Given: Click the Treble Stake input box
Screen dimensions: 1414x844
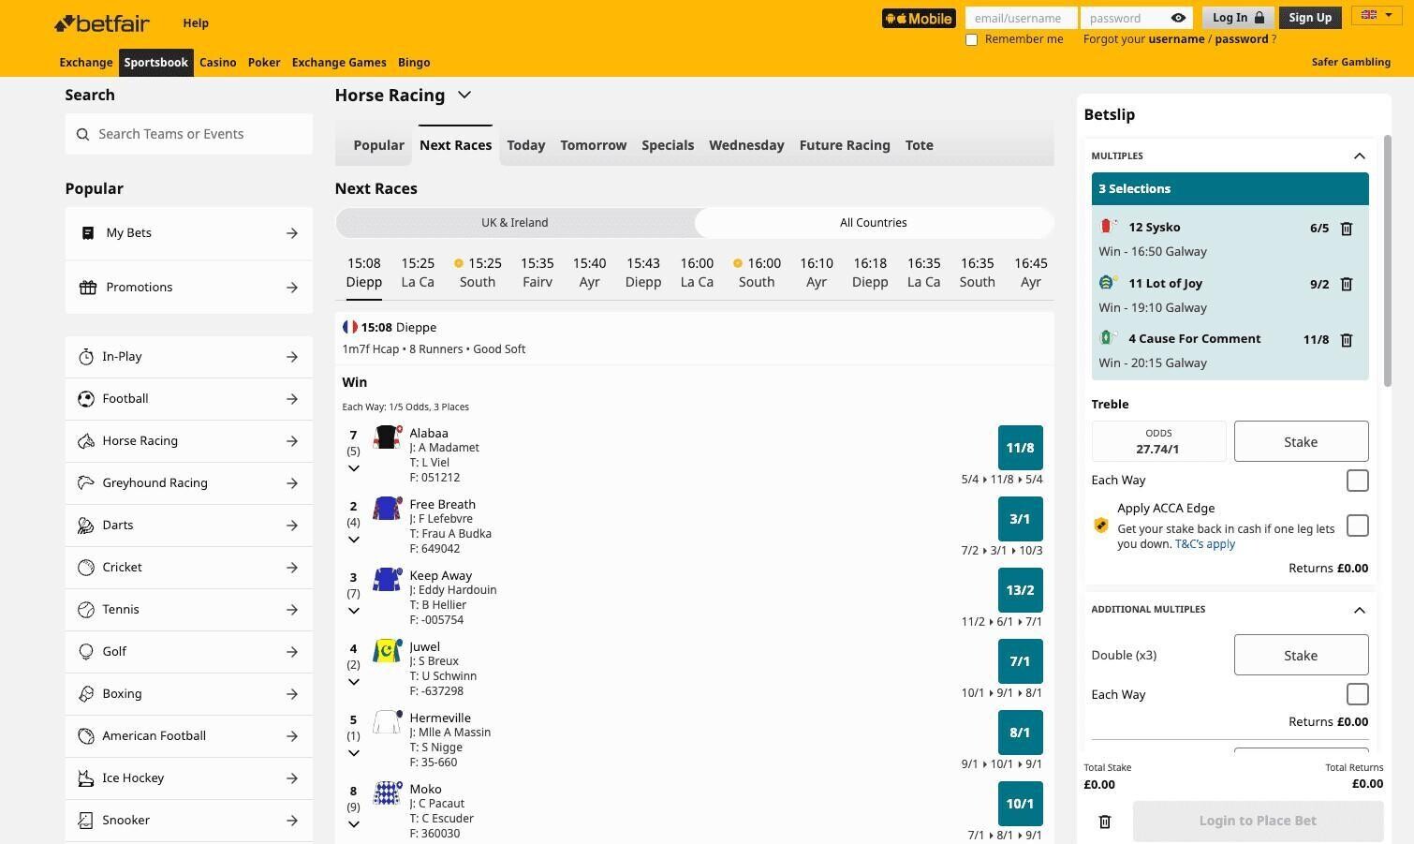Looking at the screenshot, I should coord(1301,442).
